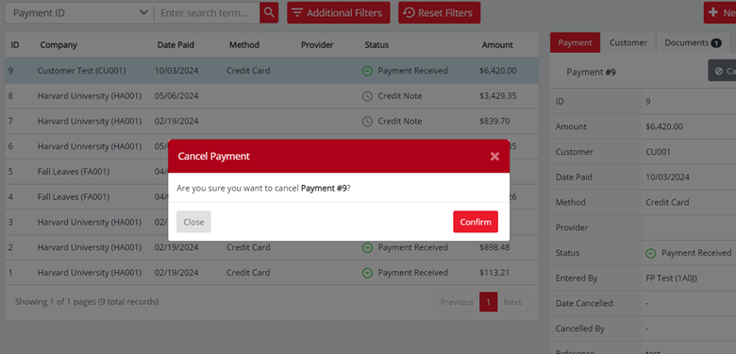Screen dimensions: 736x354
Task: Click the red search magnifier button
Action: [269, 12]
